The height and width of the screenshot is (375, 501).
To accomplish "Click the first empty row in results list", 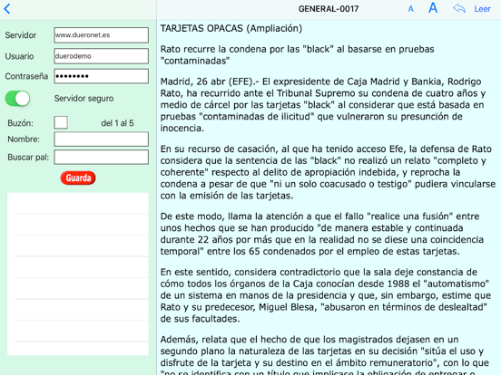I will click(x=78, y=203).
